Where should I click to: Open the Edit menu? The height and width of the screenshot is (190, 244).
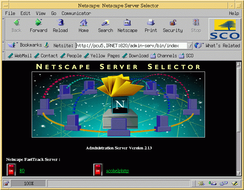(25, 13)
